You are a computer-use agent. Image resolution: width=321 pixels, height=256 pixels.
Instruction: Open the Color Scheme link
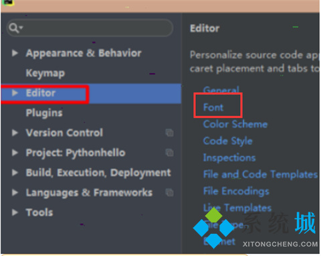coord(235,124)
